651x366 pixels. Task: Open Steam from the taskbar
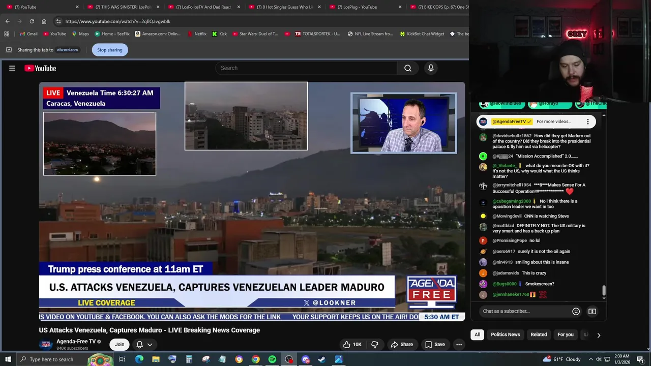click(322, 359)
